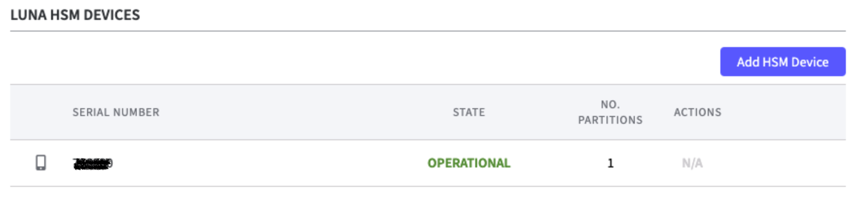Click the device icon in the HSM row

coord(41,163)
